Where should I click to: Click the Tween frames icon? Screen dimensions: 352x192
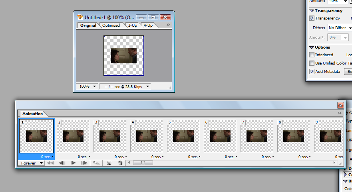coord(96,163)
